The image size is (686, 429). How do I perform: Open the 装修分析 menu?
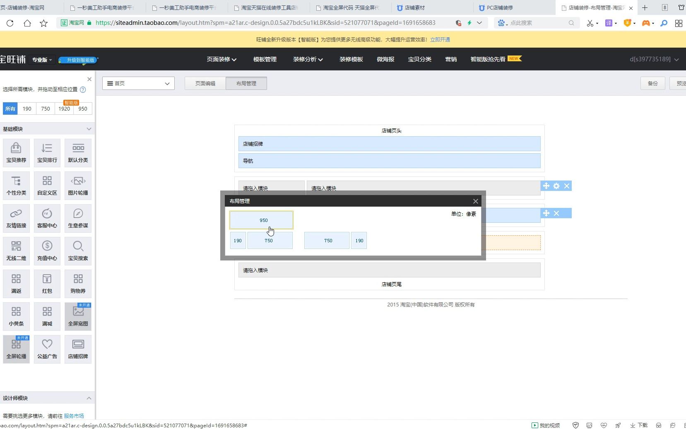click(308, 59)
